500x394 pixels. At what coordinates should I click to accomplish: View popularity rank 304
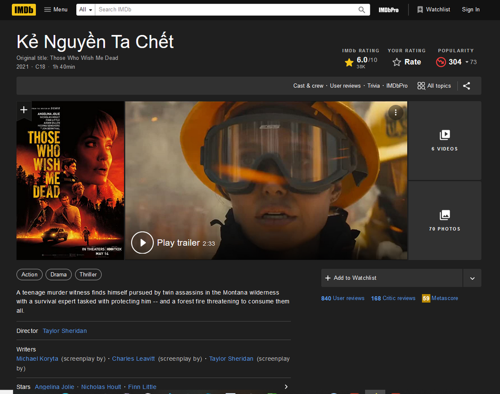[456, 62]
